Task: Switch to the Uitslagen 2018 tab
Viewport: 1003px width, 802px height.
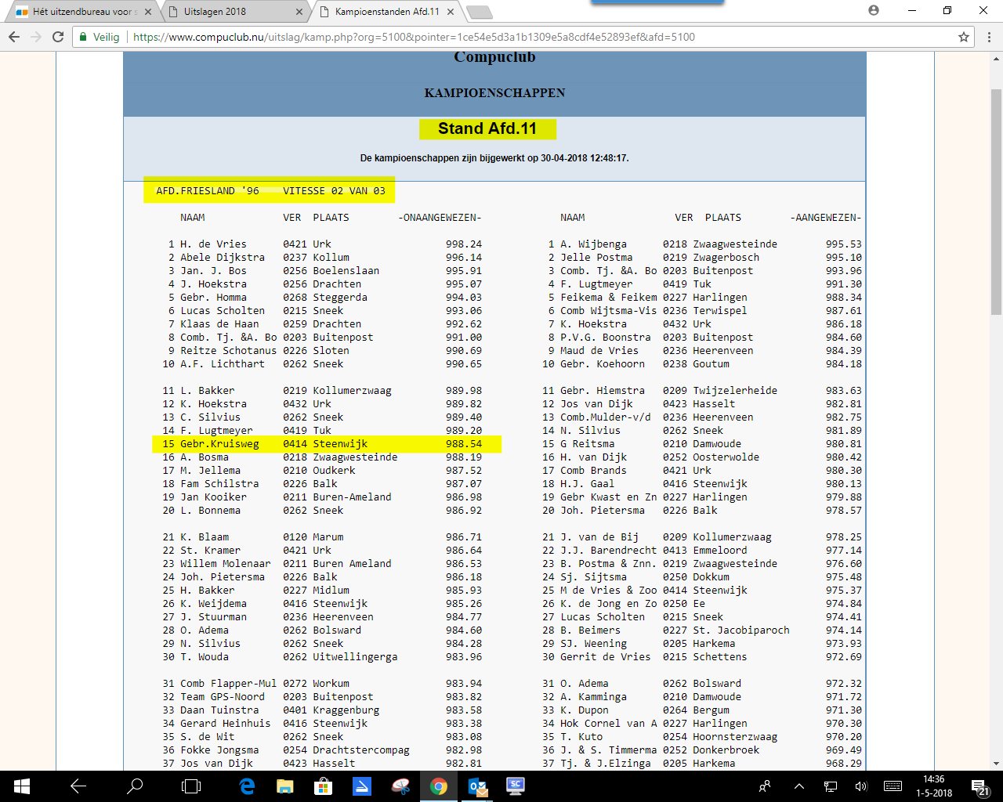Action: tap(235, 12)
